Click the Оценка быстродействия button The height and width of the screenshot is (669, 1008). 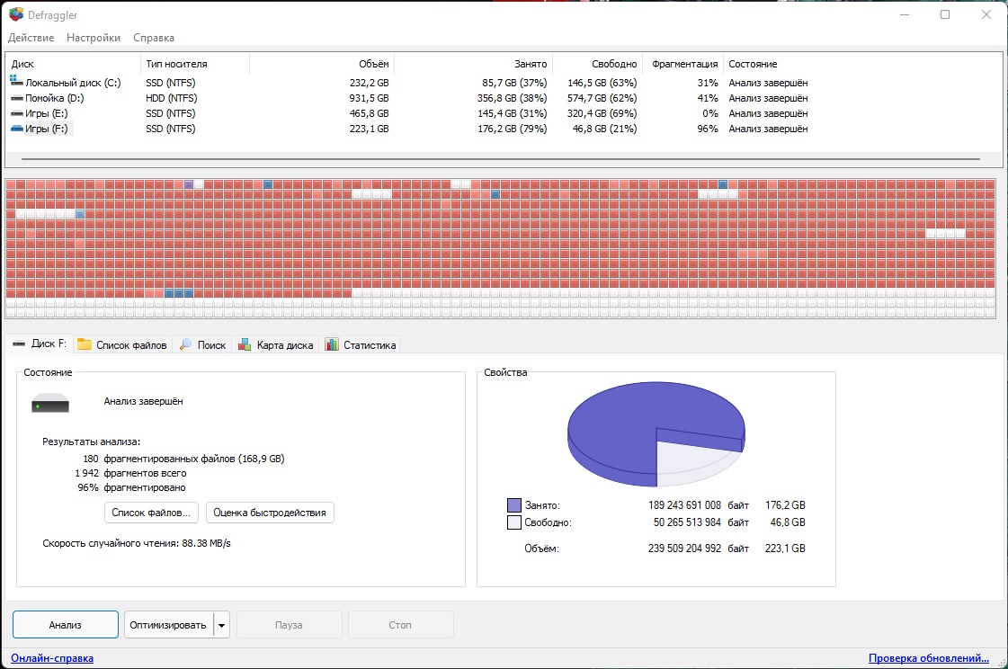[x=270, y=513]
